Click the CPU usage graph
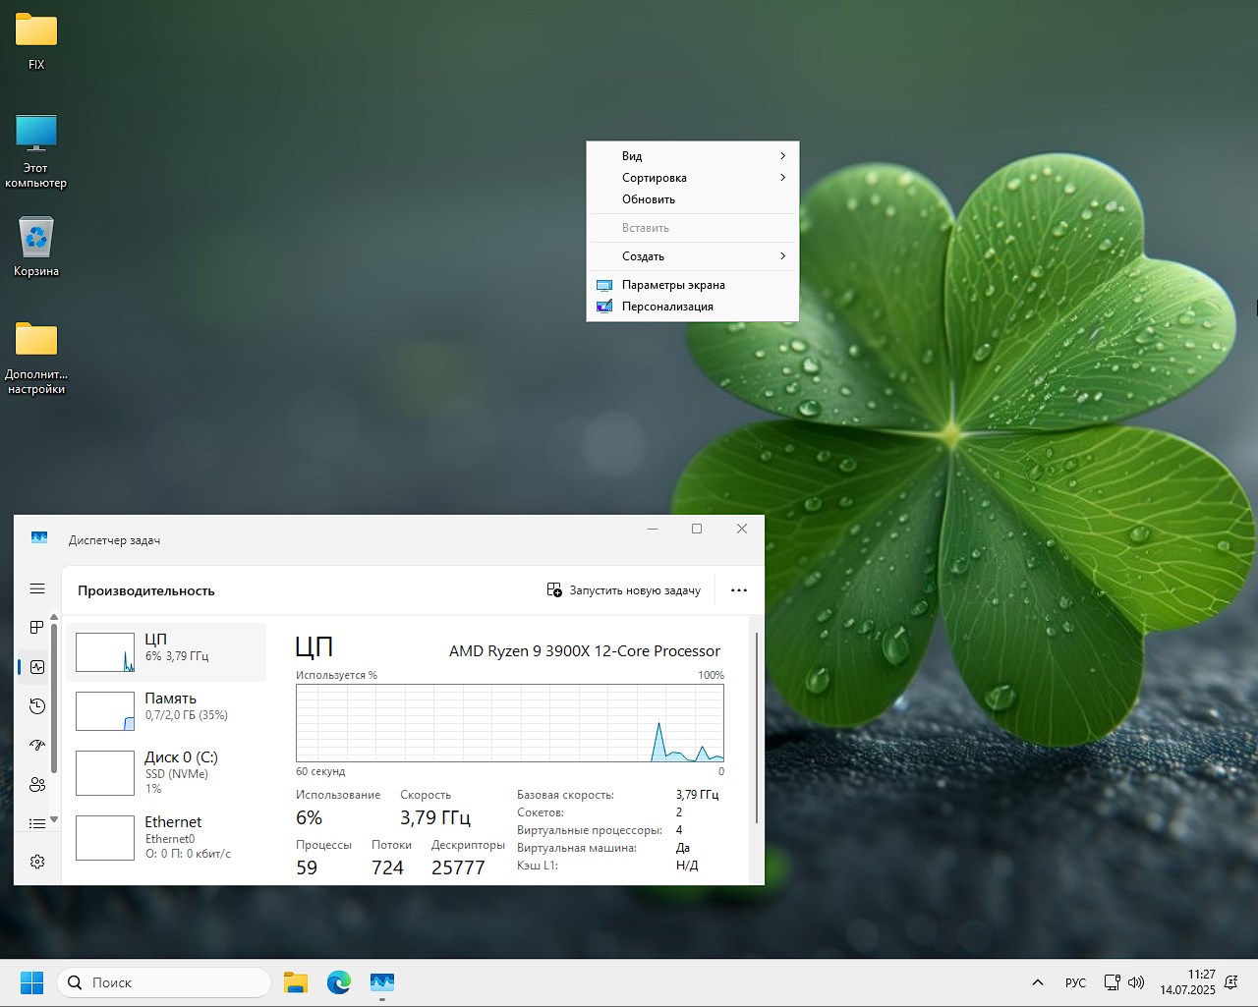 pos(510,723)
